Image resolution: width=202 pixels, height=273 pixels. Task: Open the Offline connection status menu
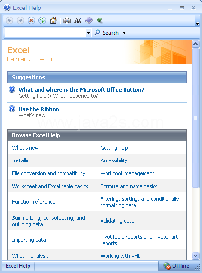click(176, 266)
